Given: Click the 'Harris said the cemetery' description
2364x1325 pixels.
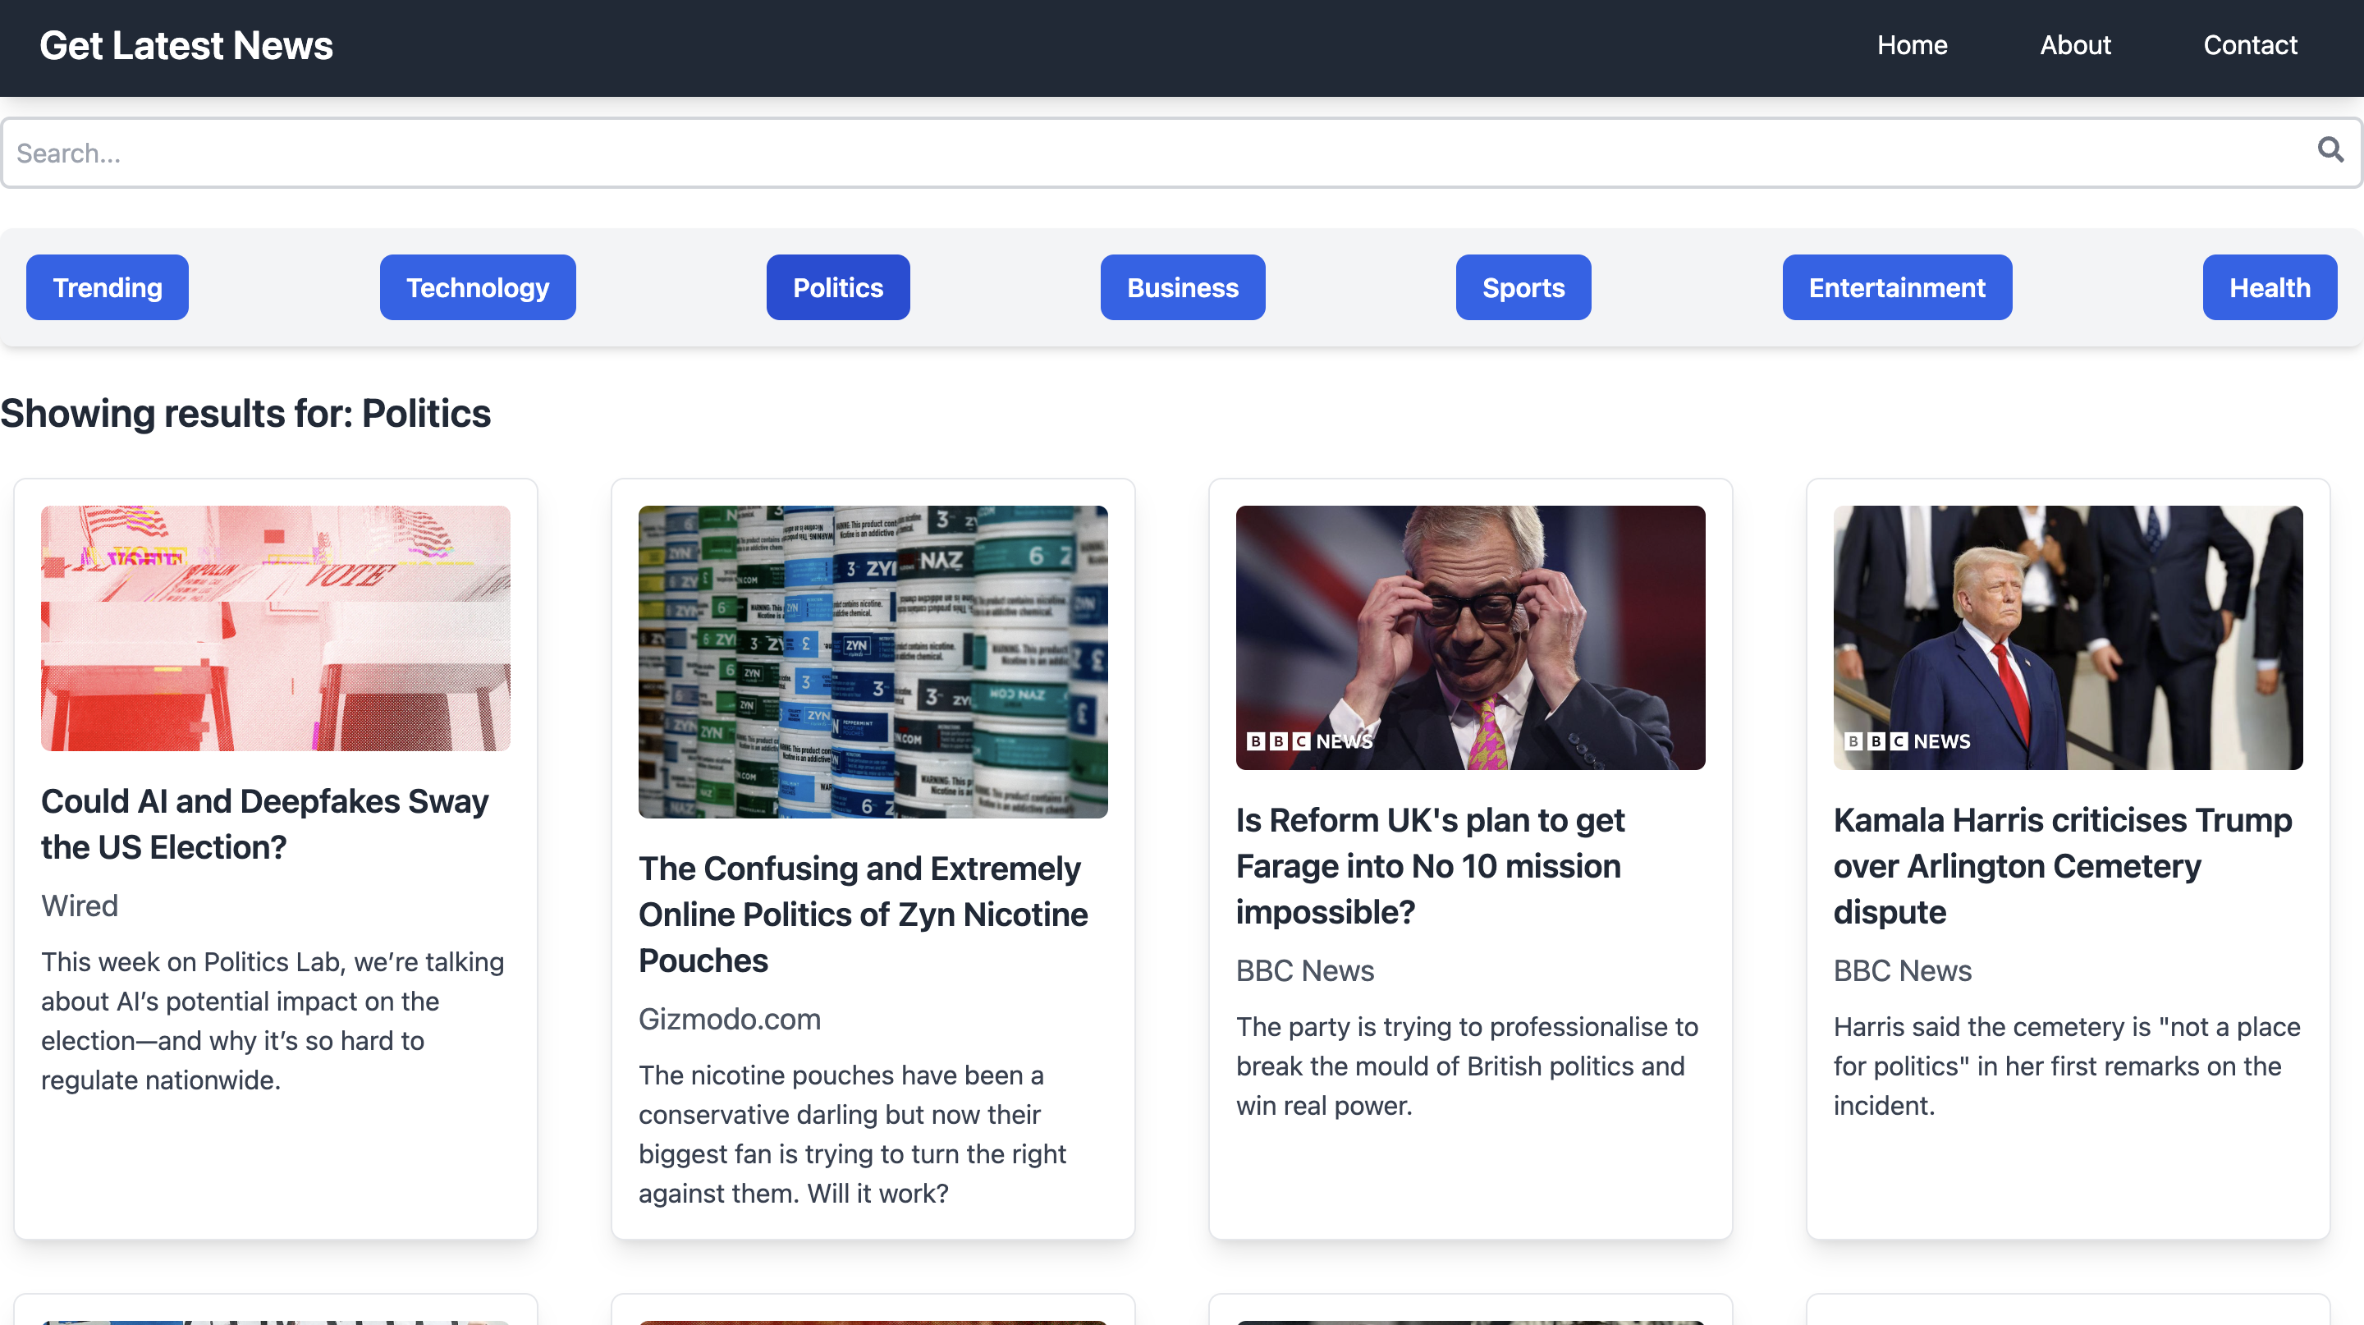Looking at the screenshot, I should click(2067, 1066).
